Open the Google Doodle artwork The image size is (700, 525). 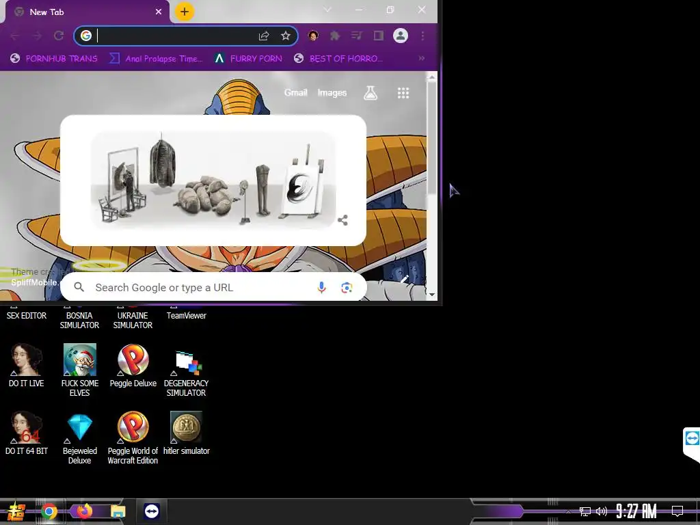(213, 180)
